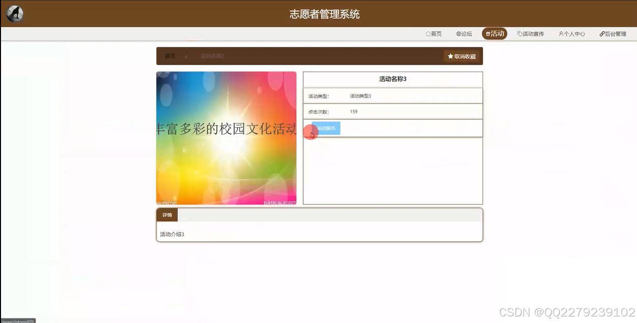Click the campus culture activity image
Screen dimensions: 637x323
226,137
